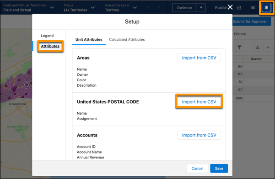The width and height of the screenshot is (275, 179).
Task: Open the filter funnel icon
Action: pos(239,47)
